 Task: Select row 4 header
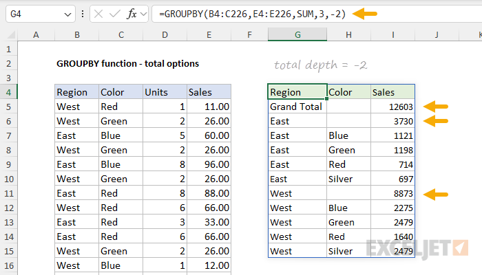coord(8,92)
